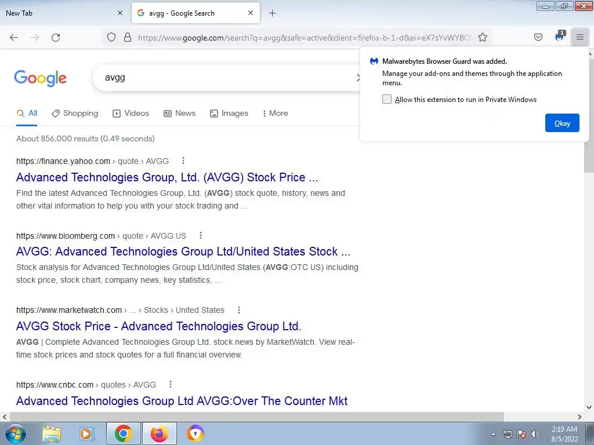594x445 pixels.
Task: Open the MarketWatch AVGG Stock Price link
Action: pos(159,326)
